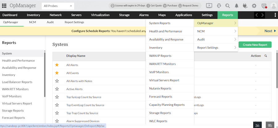Open the Virtualization tab
Viewport: 278px width, 128px height.
point(100,15)
